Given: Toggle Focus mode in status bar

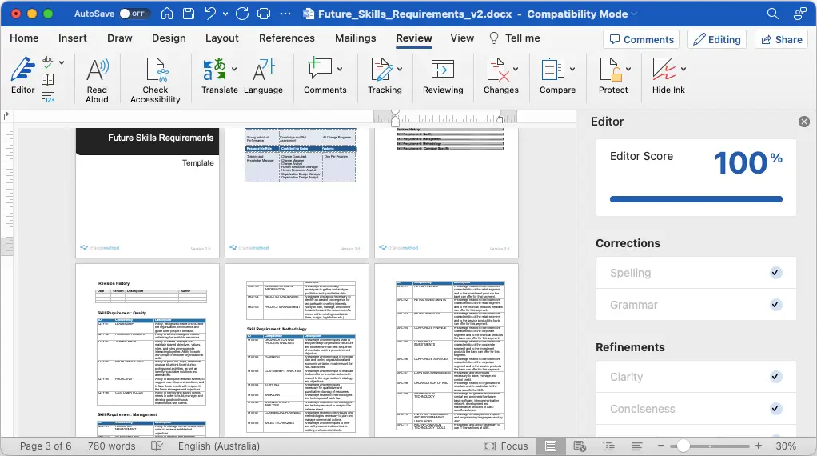Looking at the screenshot, I should [506, 446].
